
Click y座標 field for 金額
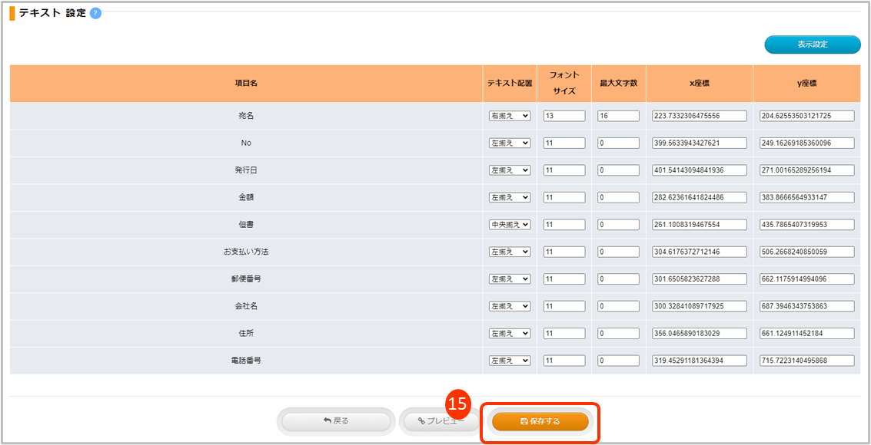[806, 197]
